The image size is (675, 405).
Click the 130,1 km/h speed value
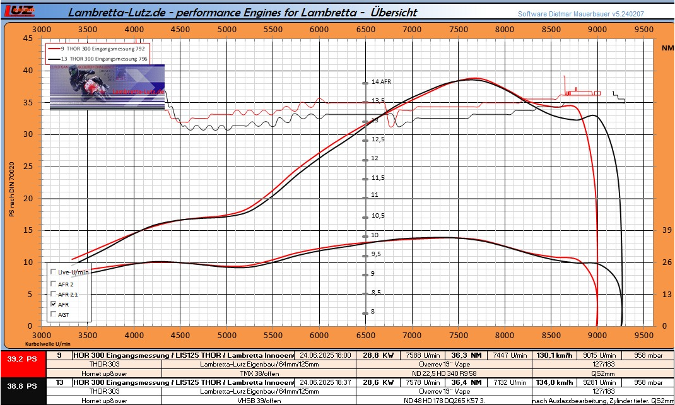pos(555,356)
